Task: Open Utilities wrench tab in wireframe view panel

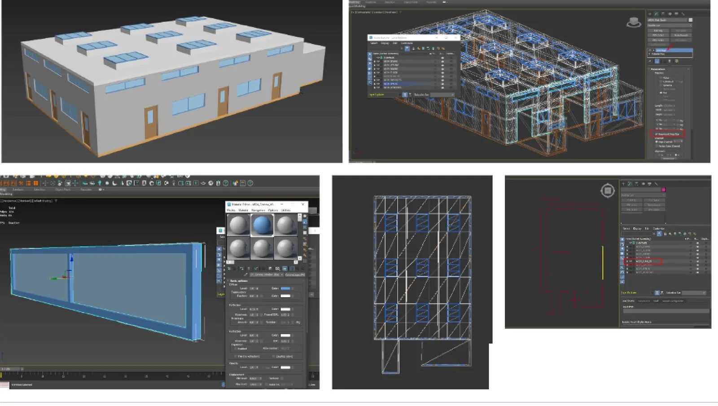Action: coord(683,13)
